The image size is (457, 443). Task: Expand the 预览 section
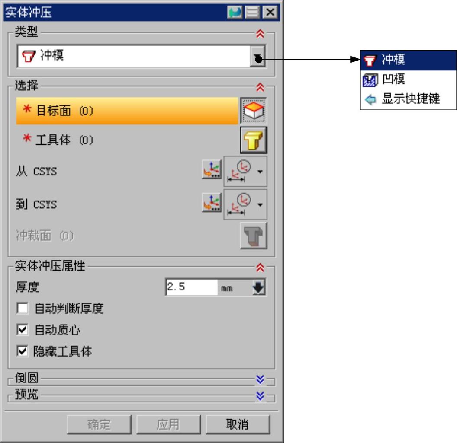pos(260,395)
